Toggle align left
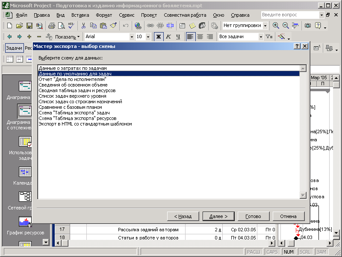 pyautogui.click(x=190, y=37)
